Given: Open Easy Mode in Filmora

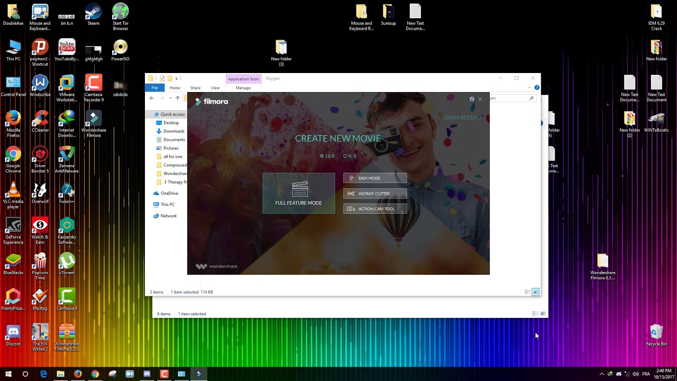Looking at the screenshot, I should 375,178.
